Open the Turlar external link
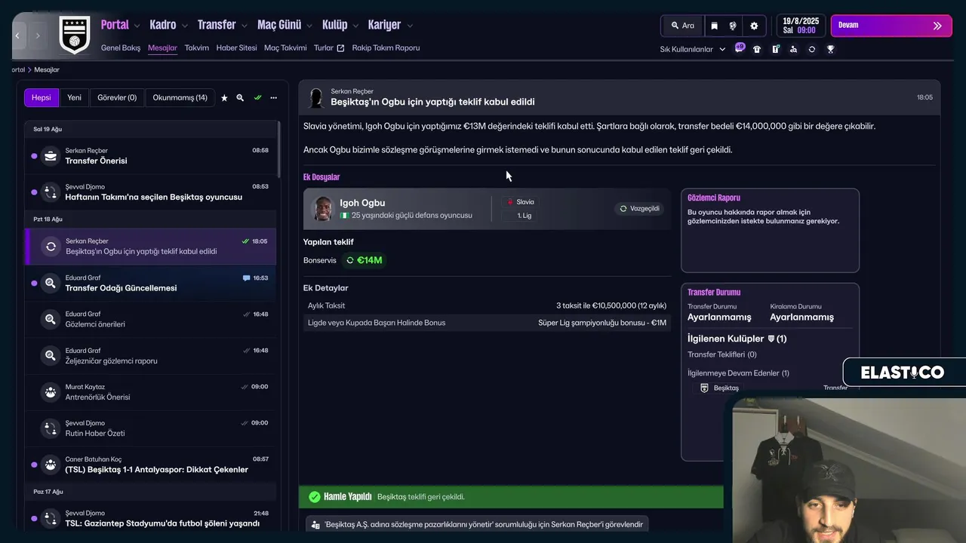Screen dimensions: 966x543 pyautogui.click(x=329, y=48)
